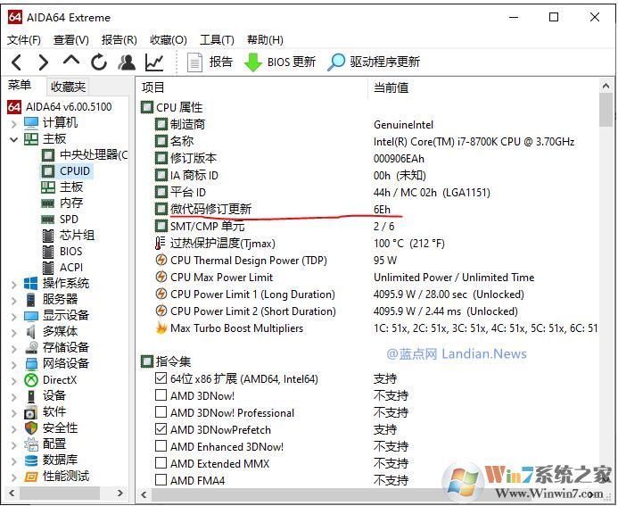
Task: Click the tree pane horizontal scrollbar right arrow
Action: 120,493
